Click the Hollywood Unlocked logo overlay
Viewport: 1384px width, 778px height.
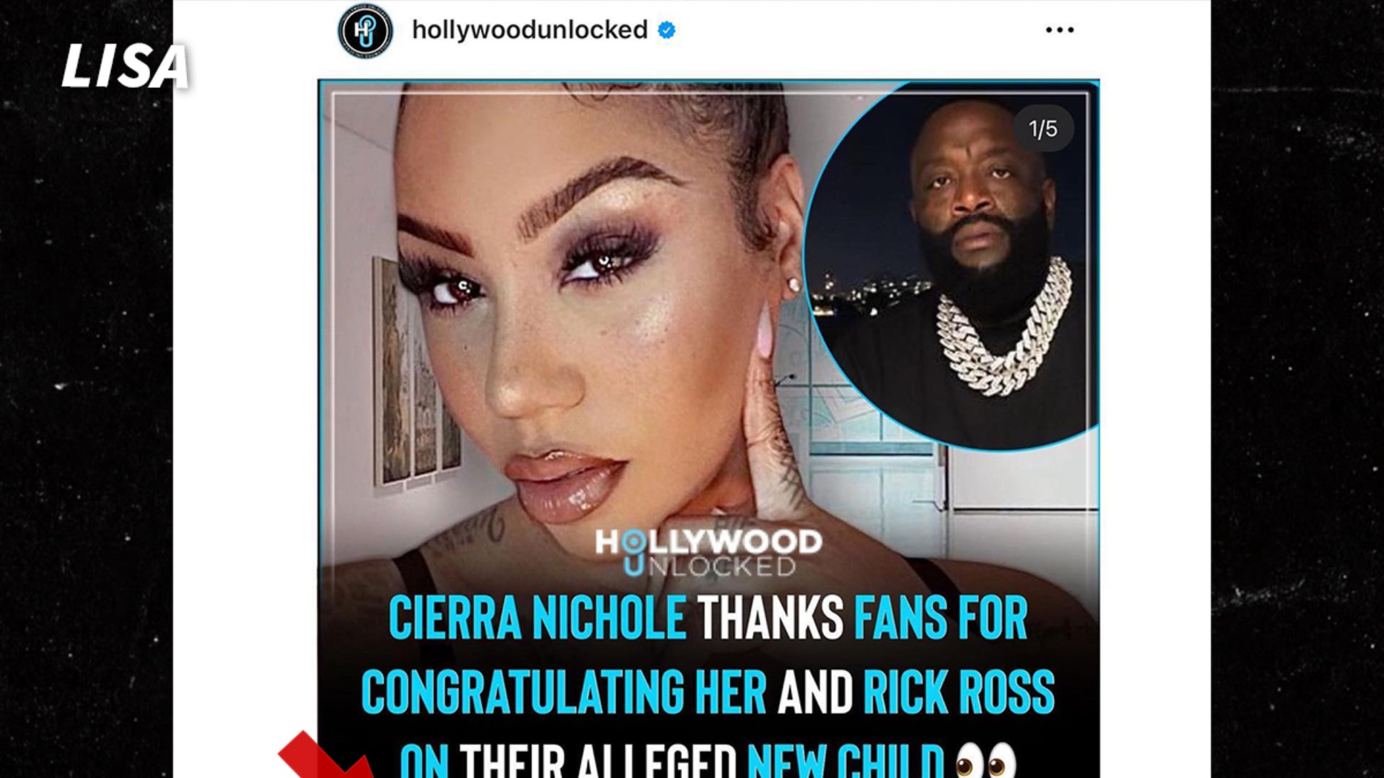coord(708,552)
